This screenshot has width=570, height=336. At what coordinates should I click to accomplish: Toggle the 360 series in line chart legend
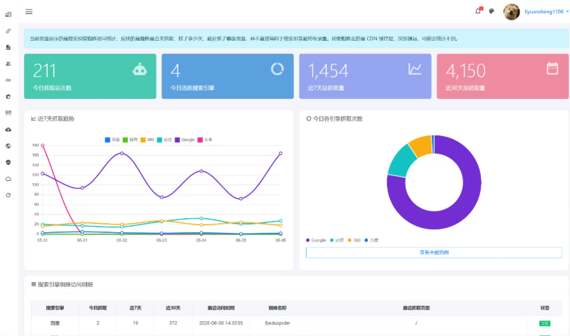147,140
